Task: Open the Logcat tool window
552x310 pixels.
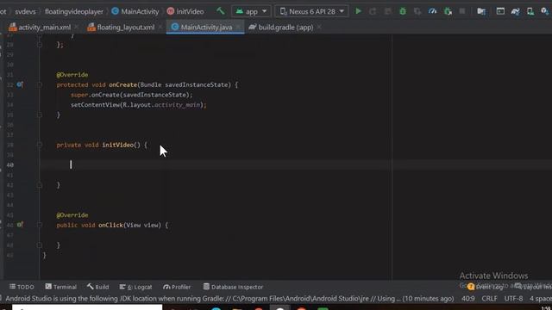Action: (135, 287)
